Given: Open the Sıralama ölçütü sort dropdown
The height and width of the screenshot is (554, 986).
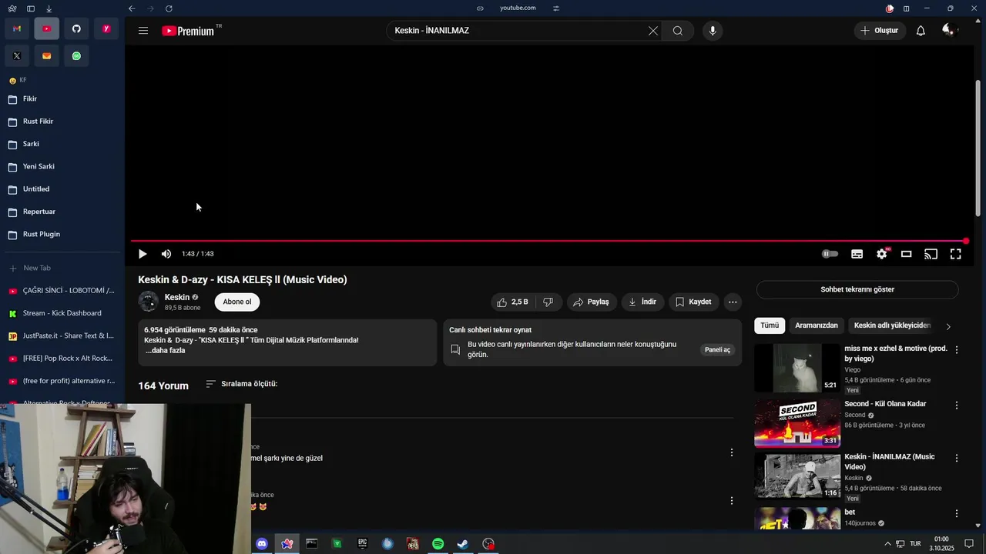Looking at the screenshot, I should [242, 384].
